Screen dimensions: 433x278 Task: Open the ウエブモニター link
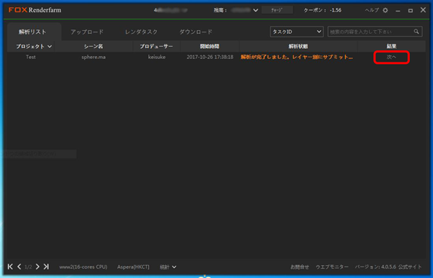click(332, 267)
